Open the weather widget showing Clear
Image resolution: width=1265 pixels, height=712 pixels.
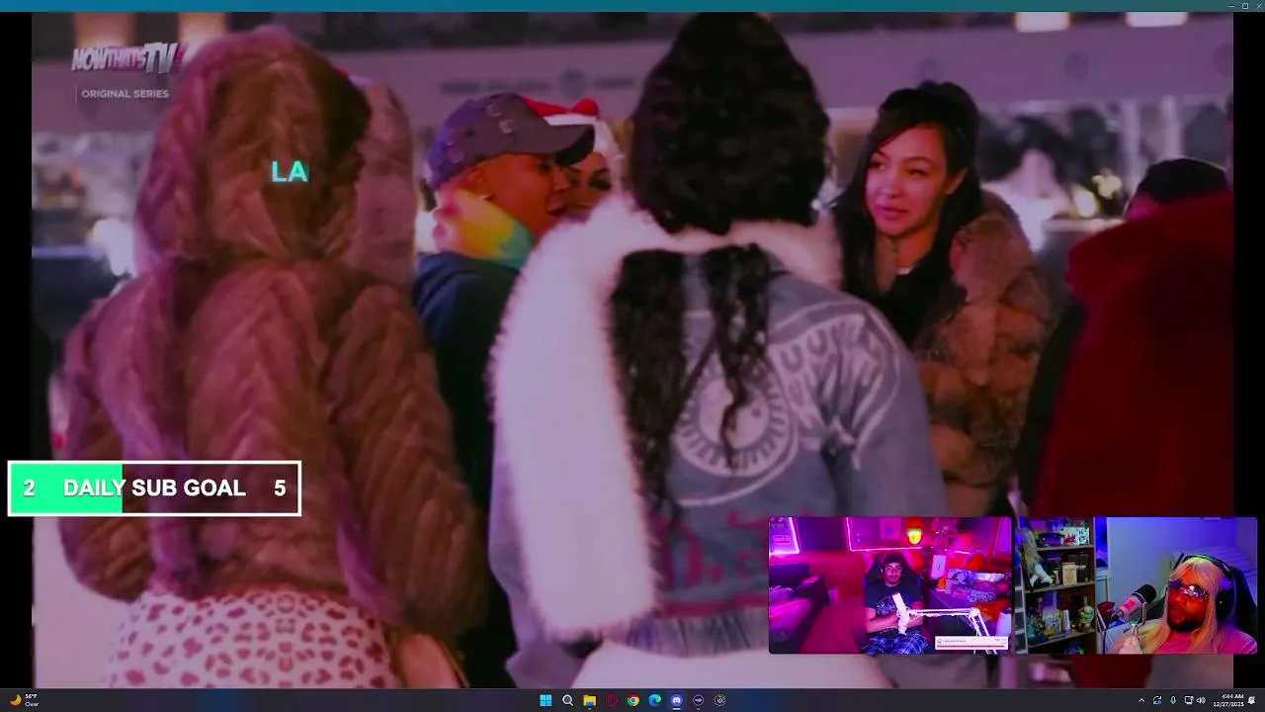25,700
